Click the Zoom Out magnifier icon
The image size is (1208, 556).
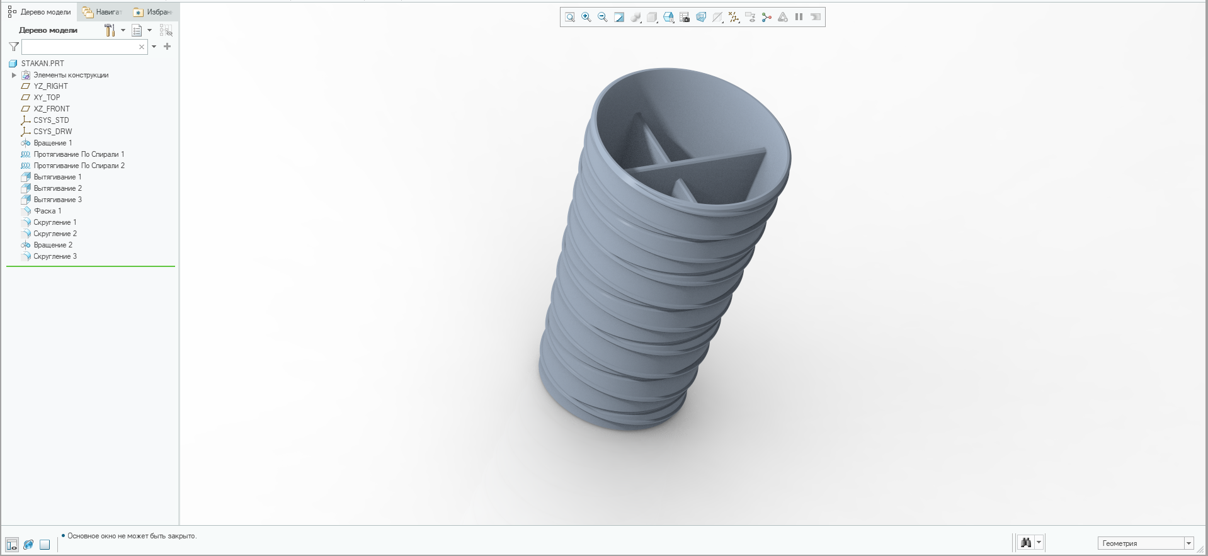(x=603, y=18)
